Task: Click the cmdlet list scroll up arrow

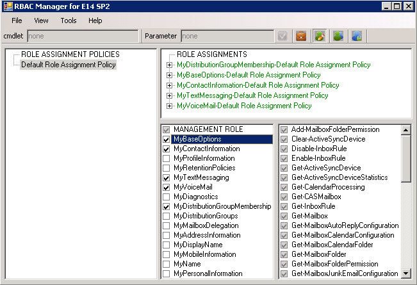Action: 406,130
